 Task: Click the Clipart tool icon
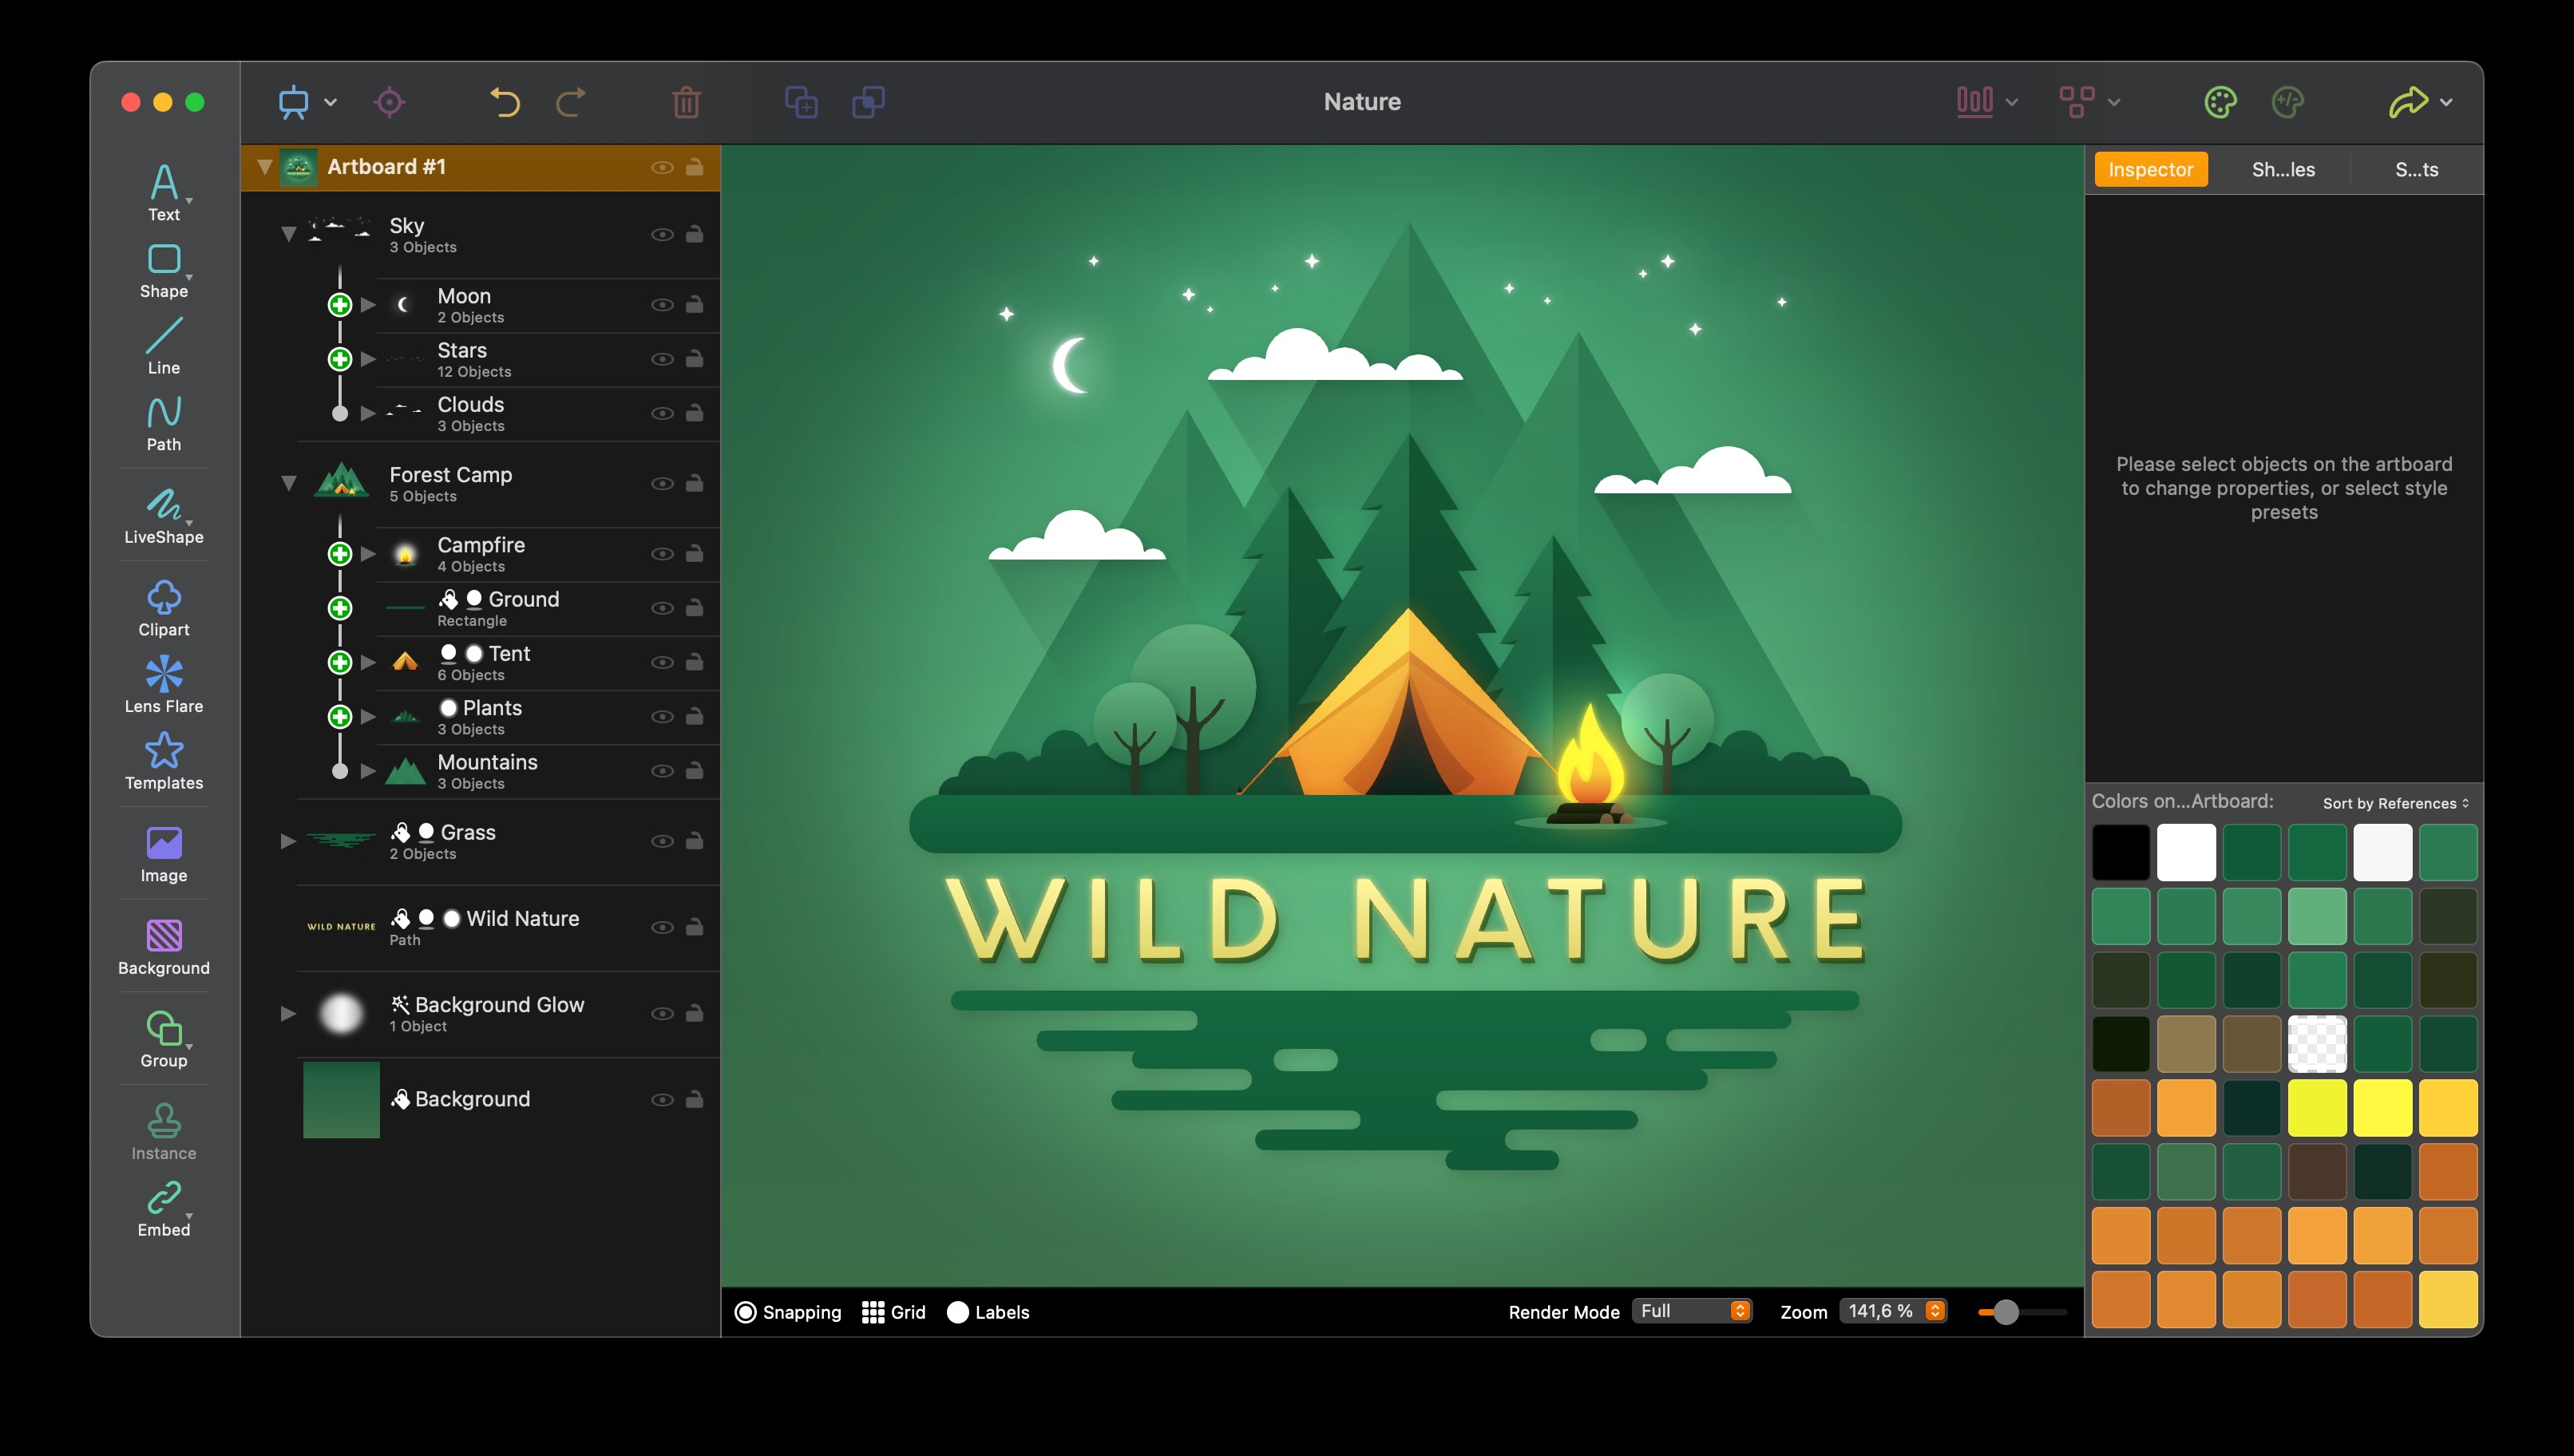164,598
